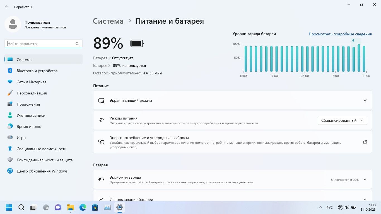Open Task View on taskbar
This screenshot has width=381, height=214.
[34, 207]
